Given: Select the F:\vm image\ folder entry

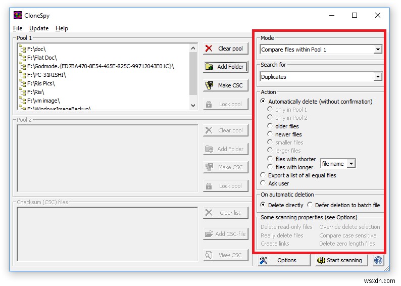Looking at the screenshot, I should click(x=43, y=101).
